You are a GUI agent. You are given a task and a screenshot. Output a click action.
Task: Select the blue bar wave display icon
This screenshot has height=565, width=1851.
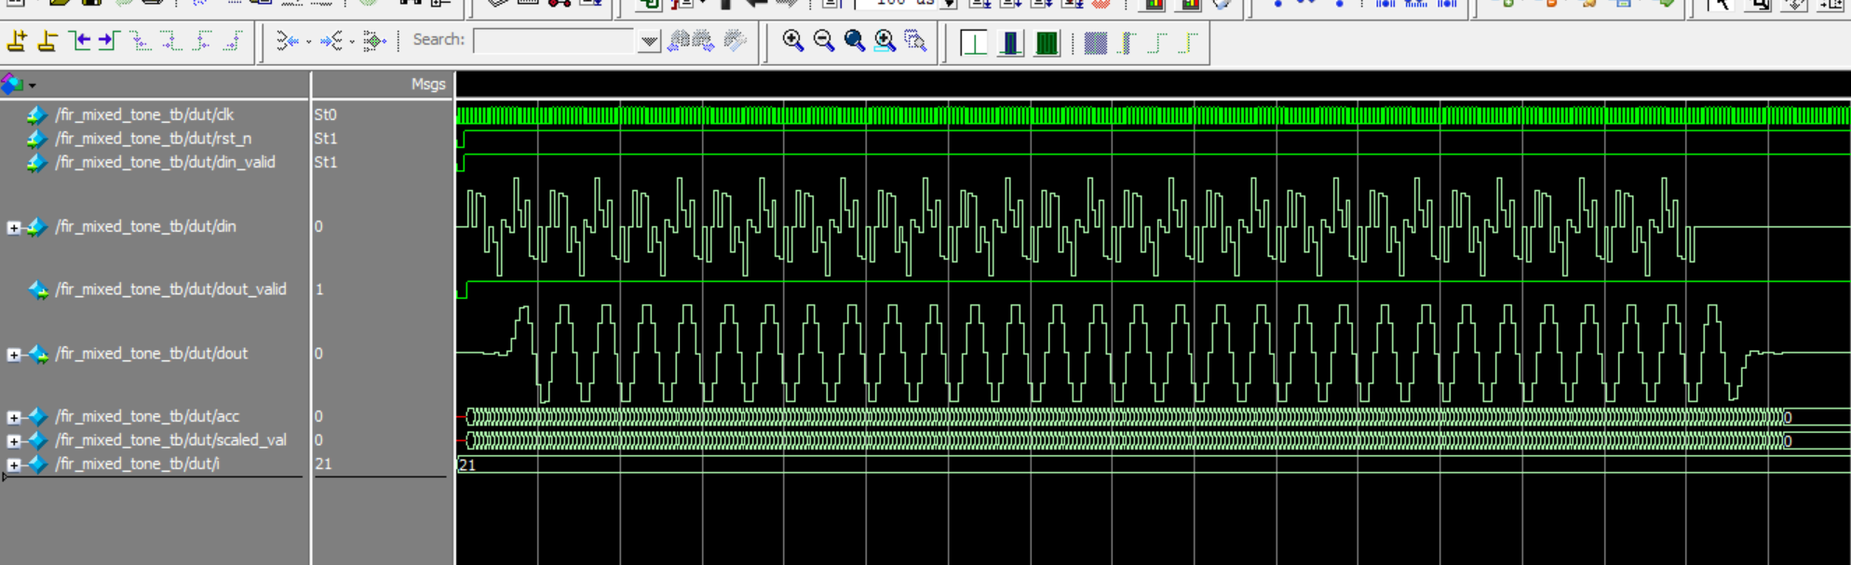(1010, 42)
